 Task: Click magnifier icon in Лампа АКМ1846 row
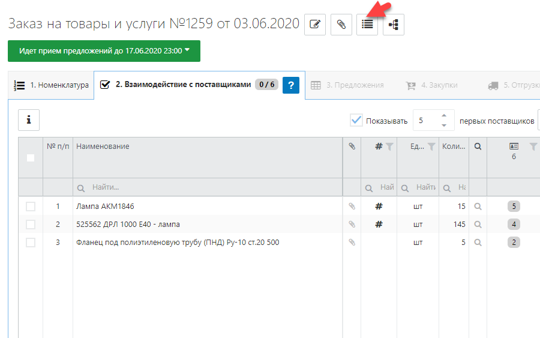(478, 207)
